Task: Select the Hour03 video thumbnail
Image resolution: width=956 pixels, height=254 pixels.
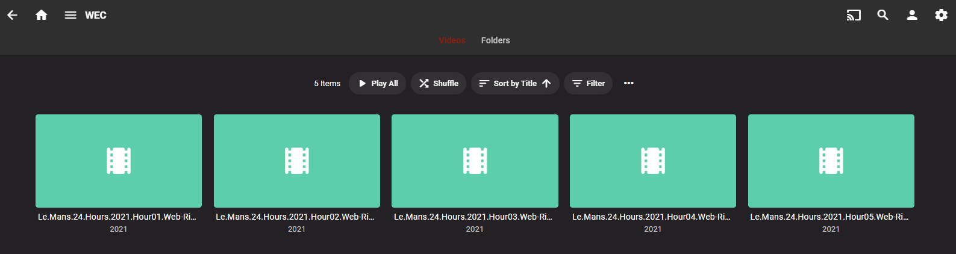Action: click(475, 161)
